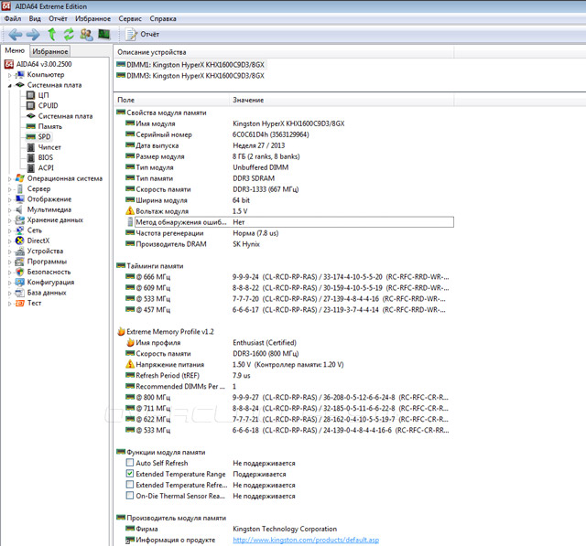The width and height of the screenshot is (586, 546).
Task: Select Сеть tree item
Action: click(x=35, y=230)
